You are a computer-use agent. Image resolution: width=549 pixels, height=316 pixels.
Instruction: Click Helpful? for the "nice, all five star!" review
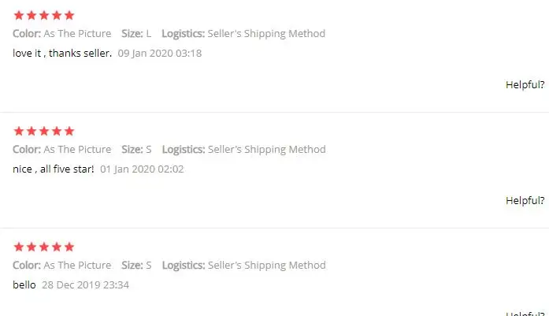(x=525, y=201)
